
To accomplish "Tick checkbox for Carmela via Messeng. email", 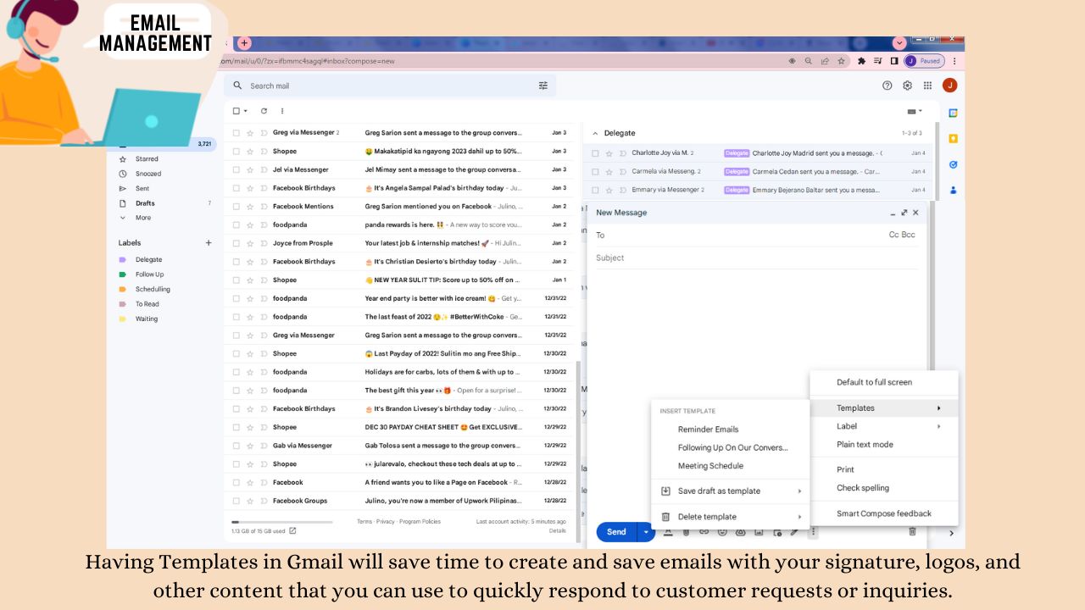I will point(595,172).
